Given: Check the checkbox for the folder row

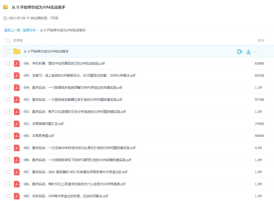Looking at the screenshot, I should tap(8, 51).
